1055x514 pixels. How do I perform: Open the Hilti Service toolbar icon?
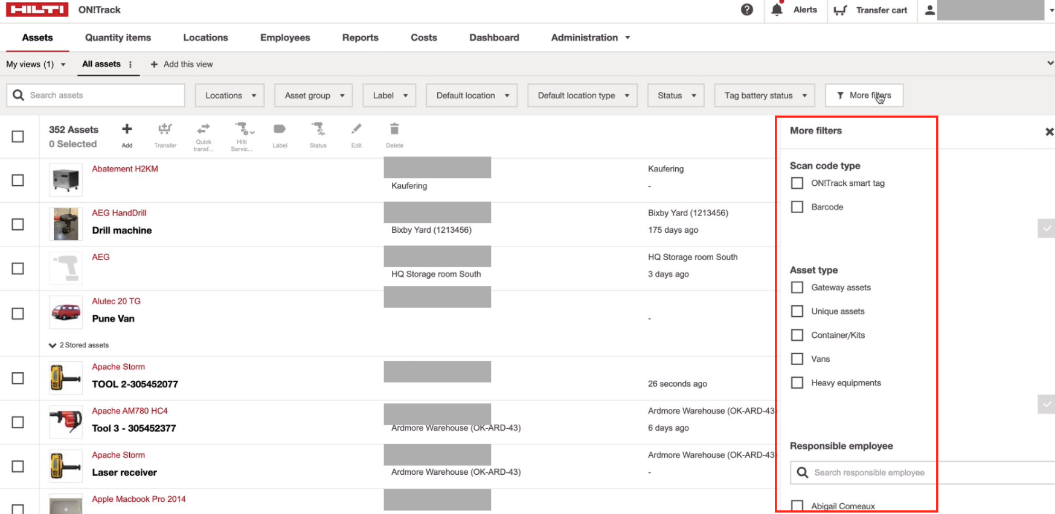tap(243, 129)
